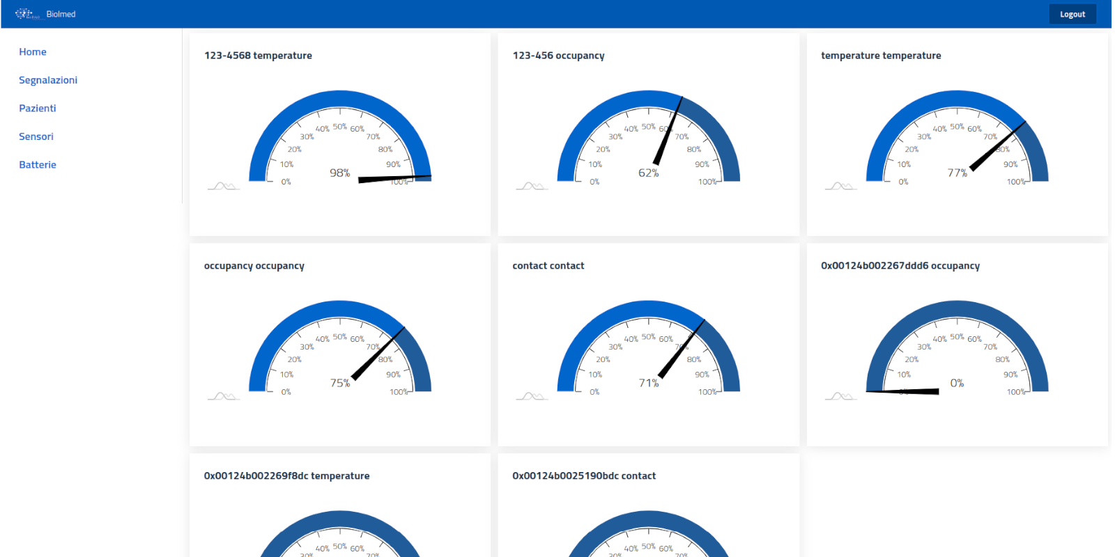
Task: Click chart icon in 123-4568 temperature card
Action: point(223,186)
